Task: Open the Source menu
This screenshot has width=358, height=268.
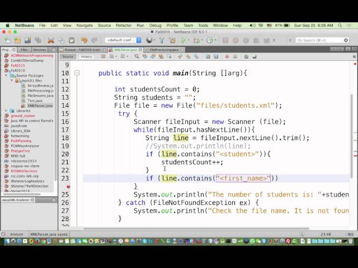Action: coord(105,25)
